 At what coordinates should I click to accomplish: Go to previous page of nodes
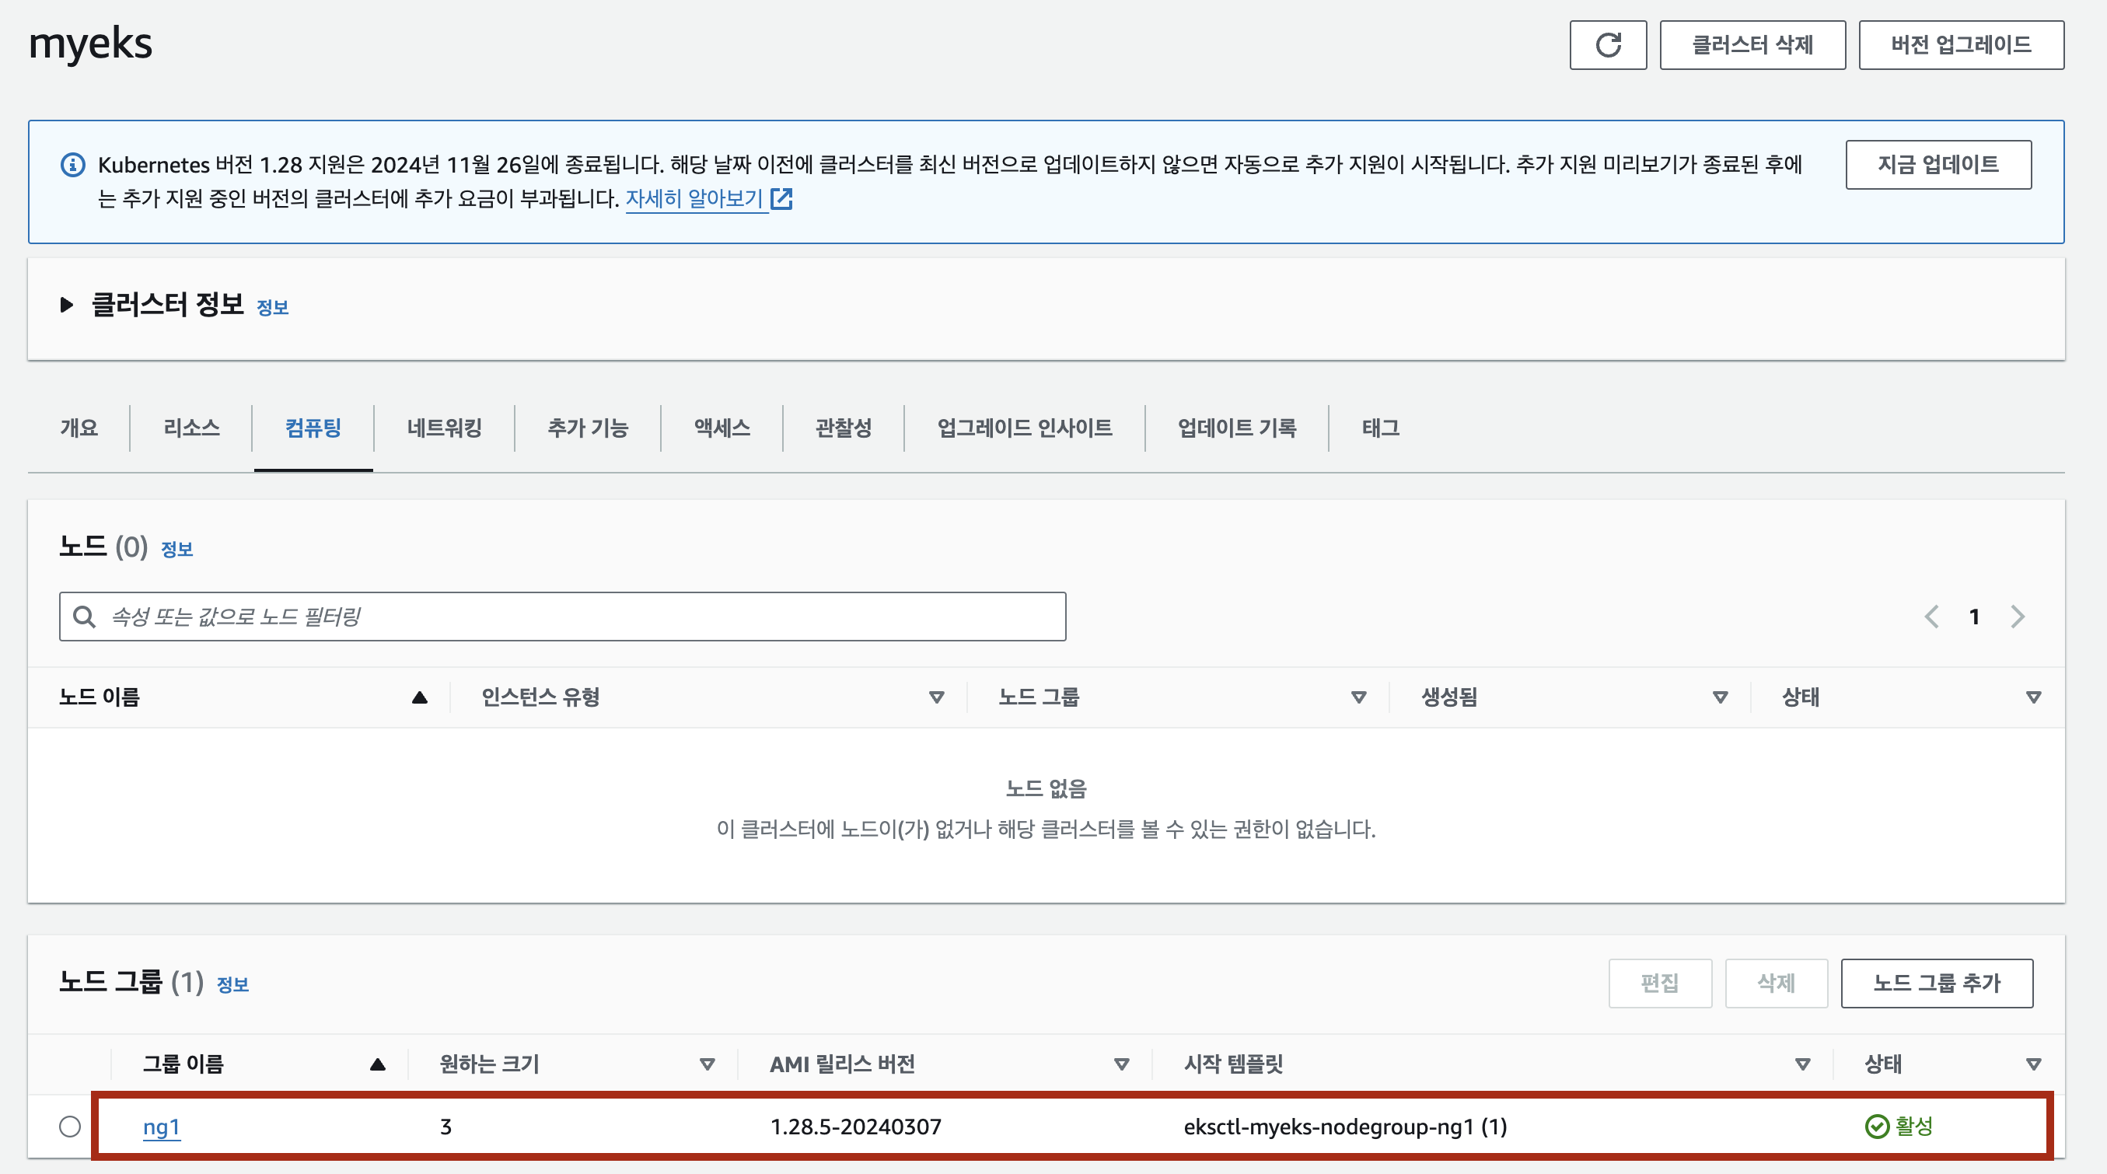1932,616
